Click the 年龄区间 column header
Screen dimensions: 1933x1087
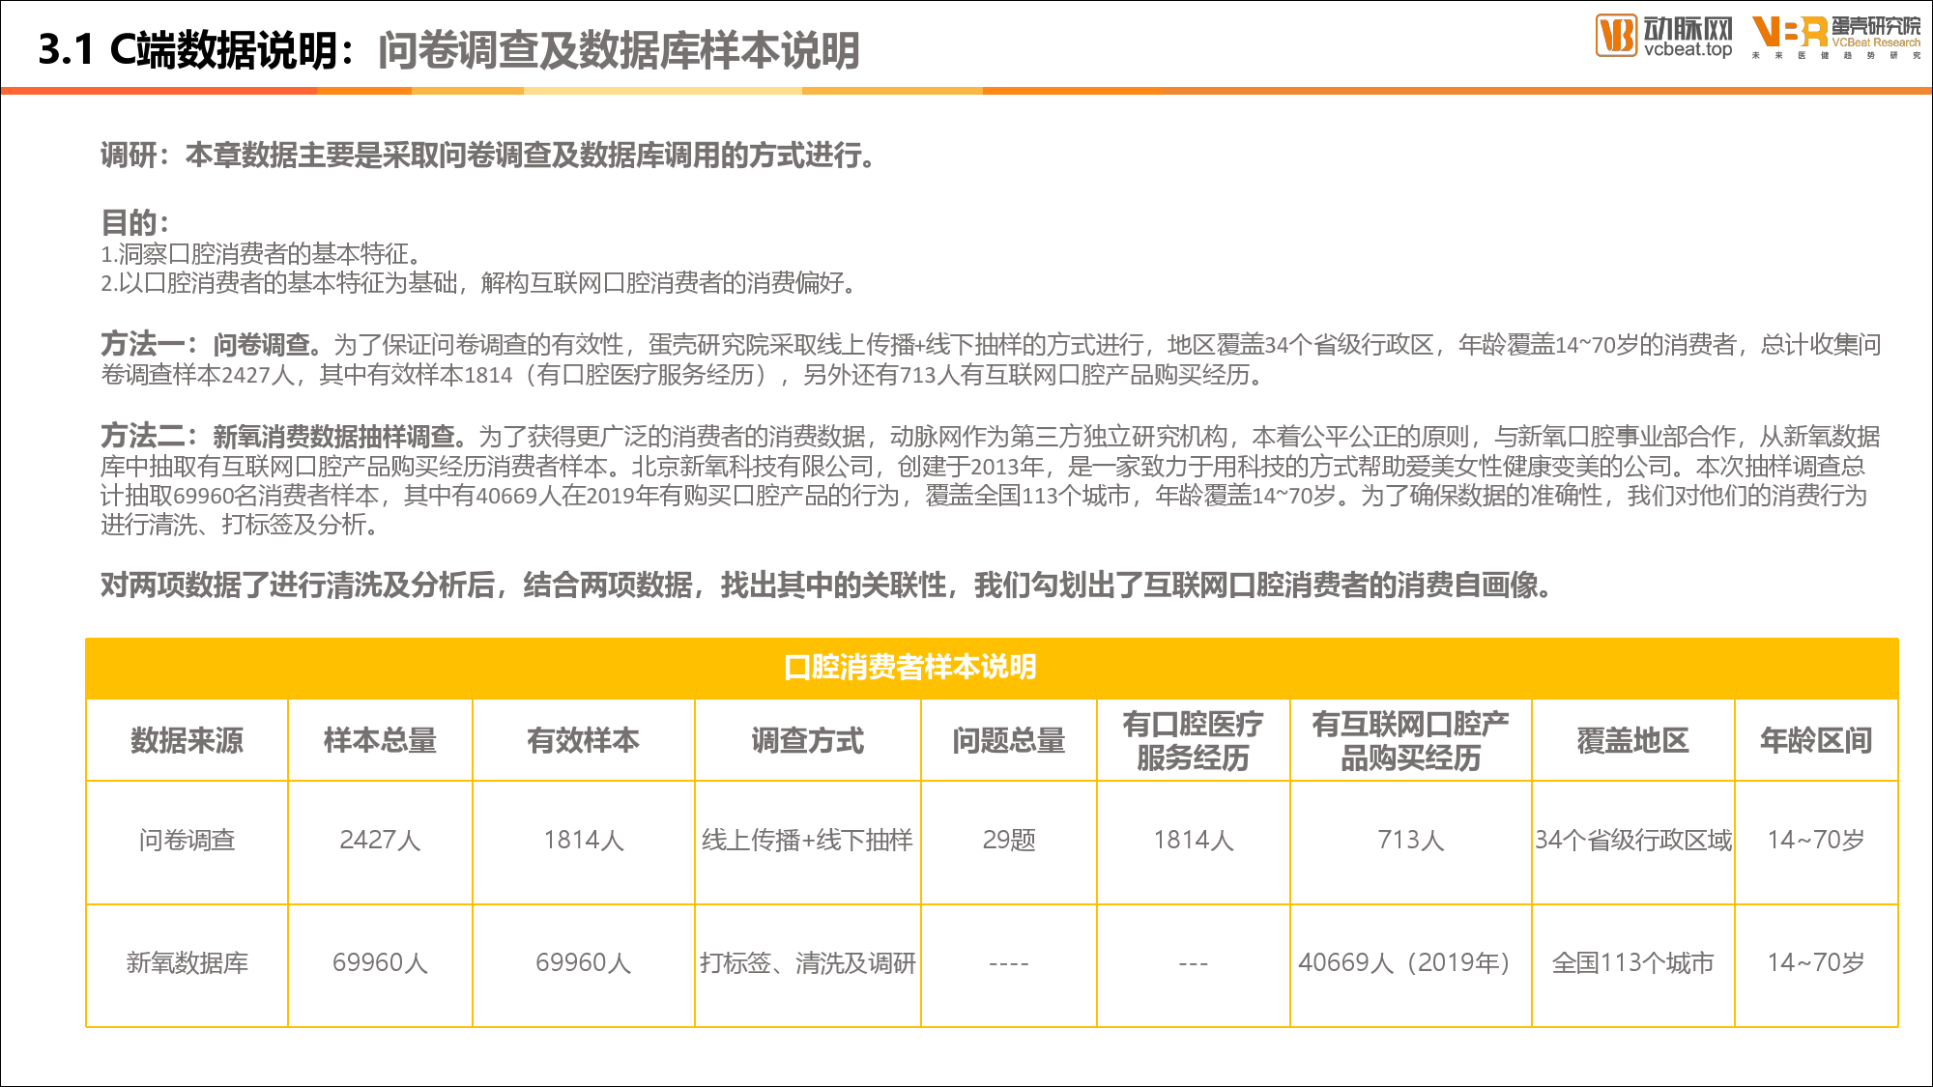point(1815,740)
